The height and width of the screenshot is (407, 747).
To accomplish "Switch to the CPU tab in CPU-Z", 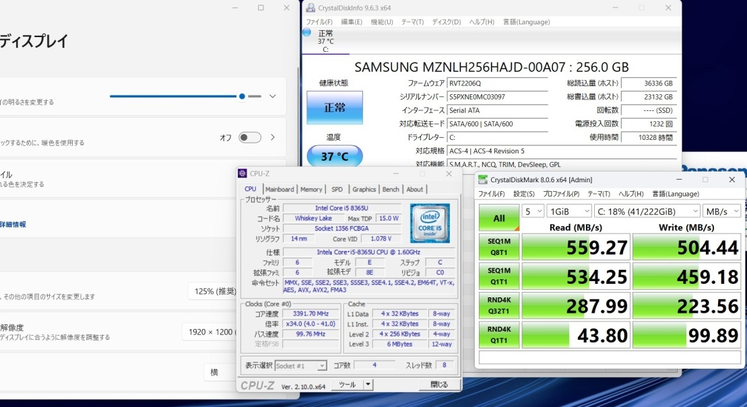I will coord(251,189).
